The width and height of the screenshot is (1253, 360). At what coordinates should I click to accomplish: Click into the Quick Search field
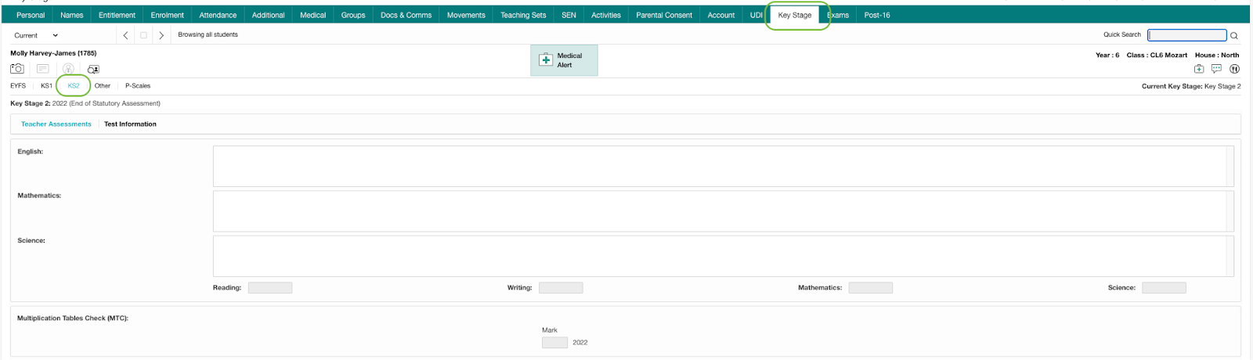click(1186, 35)
